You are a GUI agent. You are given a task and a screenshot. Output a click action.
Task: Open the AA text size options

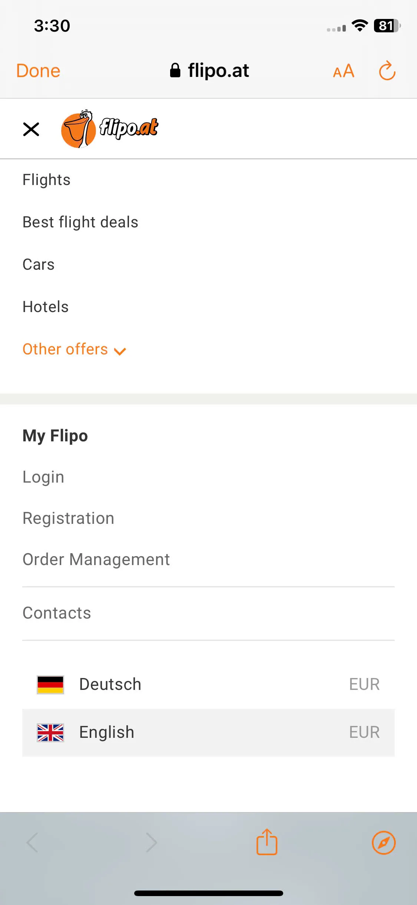pos(344,71)
